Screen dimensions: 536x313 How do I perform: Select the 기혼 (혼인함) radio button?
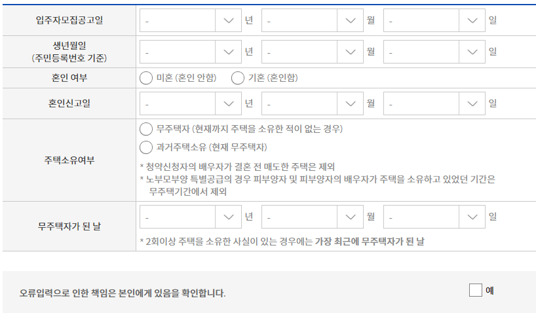point(238,78)
